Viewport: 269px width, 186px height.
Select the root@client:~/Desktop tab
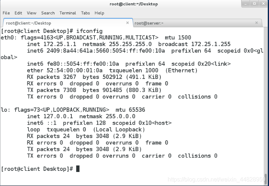pyautogui.click(x=68, y=23)
